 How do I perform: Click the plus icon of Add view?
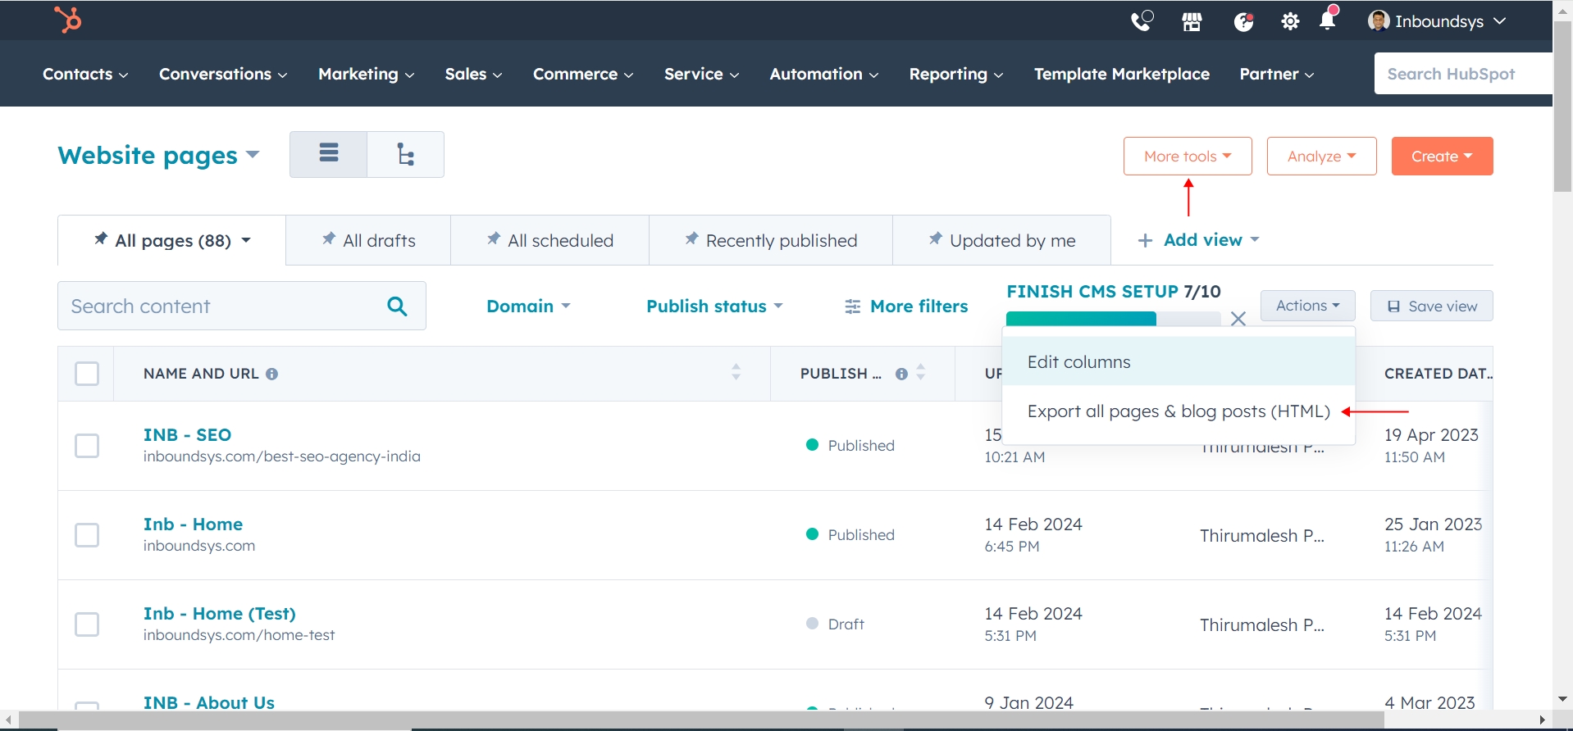1145,240
